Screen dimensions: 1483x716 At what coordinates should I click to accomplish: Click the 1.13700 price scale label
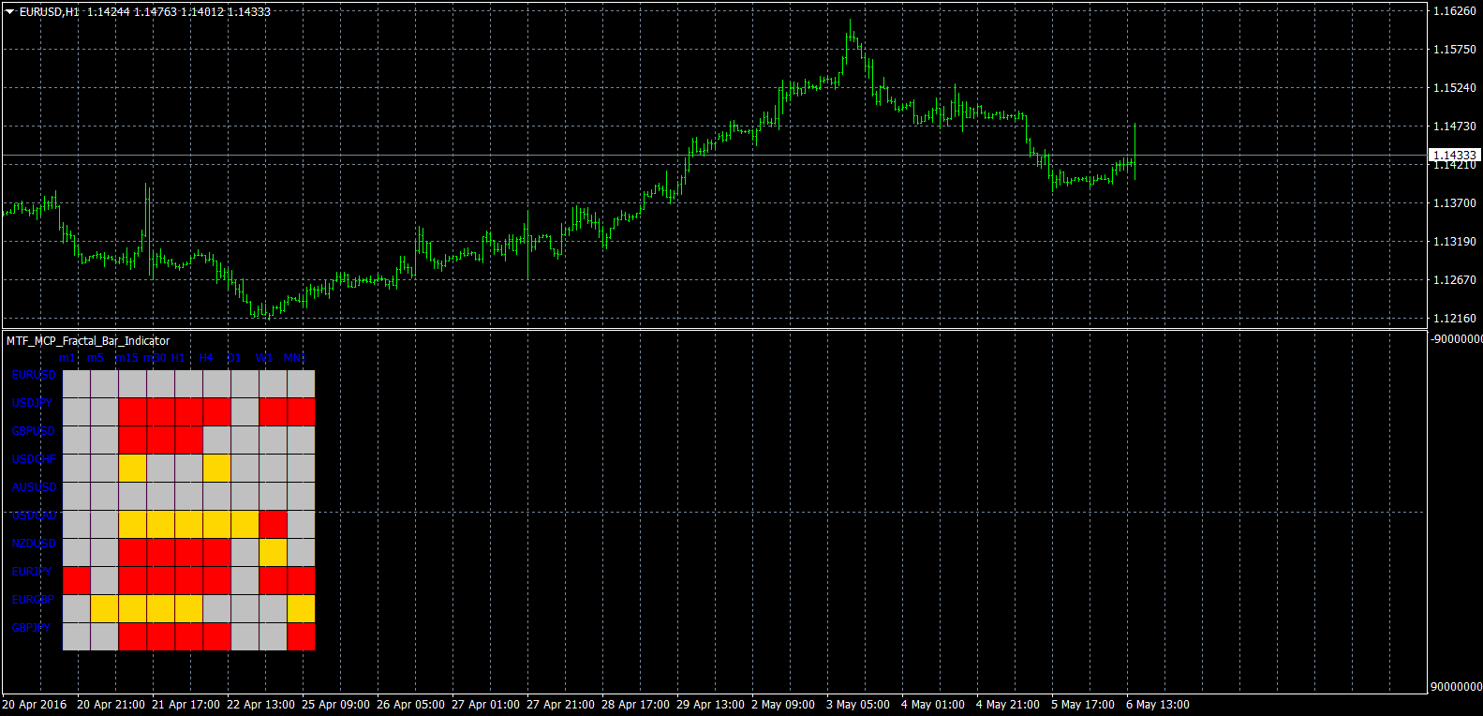[x=1455, y=203]
